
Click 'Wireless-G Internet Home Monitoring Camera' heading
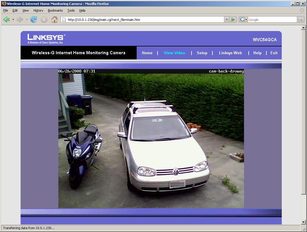[x=79, y=53]
